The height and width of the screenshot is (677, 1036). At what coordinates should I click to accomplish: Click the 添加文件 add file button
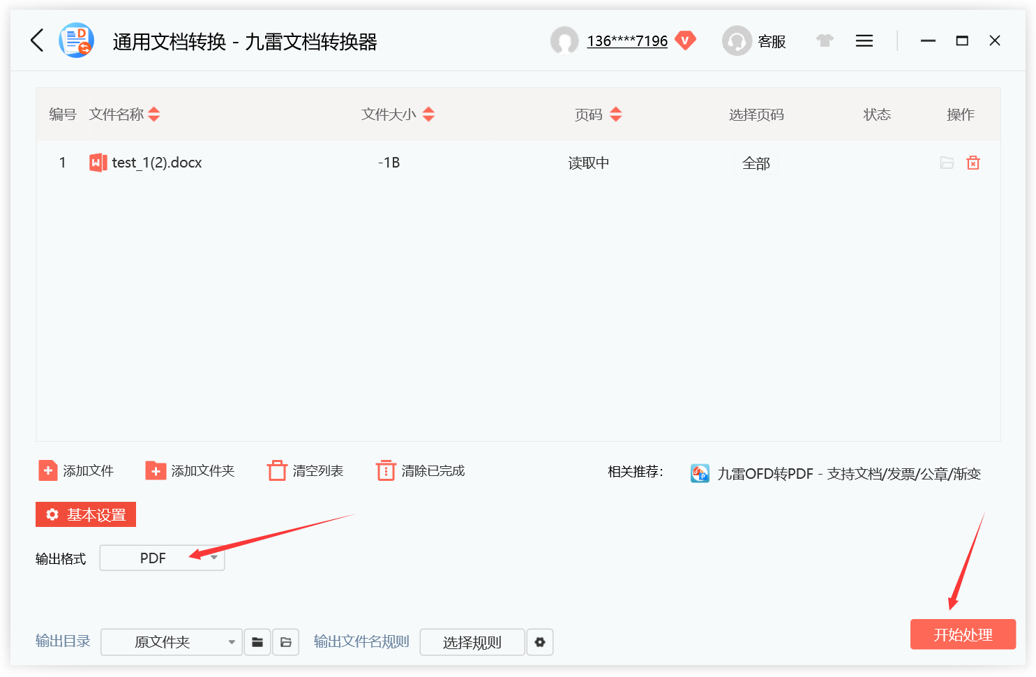click(76, 471)
